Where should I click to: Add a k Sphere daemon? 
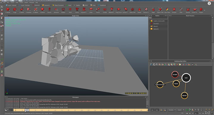tap(43, 10)
